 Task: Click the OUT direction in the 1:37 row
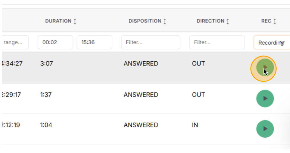[x=198, y=95]
